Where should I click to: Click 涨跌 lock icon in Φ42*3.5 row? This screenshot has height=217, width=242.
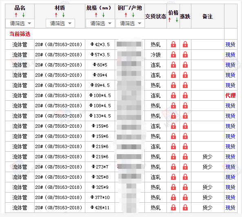(x=185, y=44)
